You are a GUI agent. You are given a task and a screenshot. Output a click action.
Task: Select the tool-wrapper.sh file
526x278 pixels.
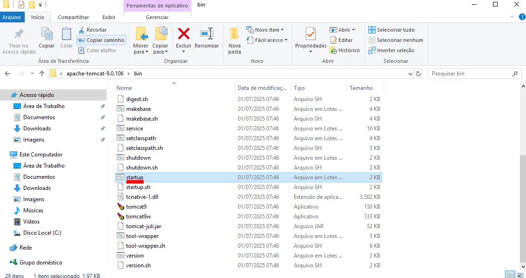[x=146, y=246]
